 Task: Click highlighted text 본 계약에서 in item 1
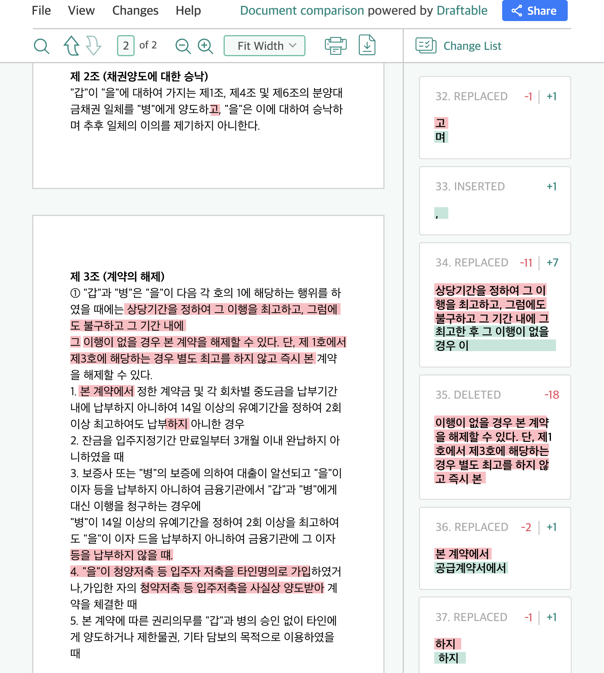107,391
